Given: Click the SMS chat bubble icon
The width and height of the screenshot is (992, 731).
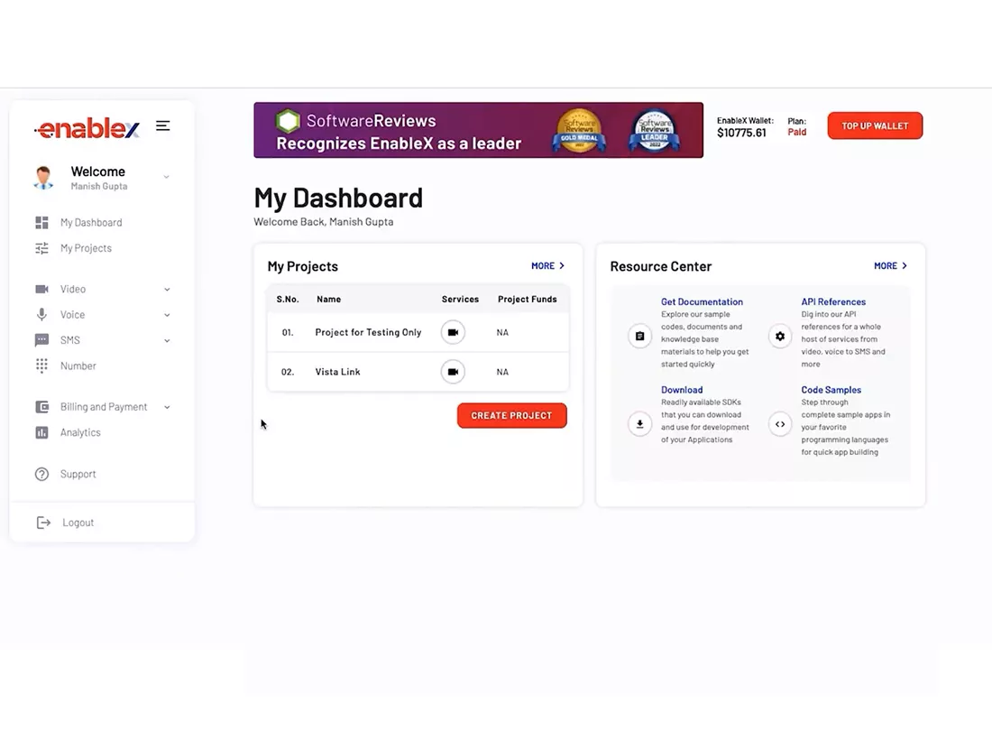Looking at the screenshot, I should (41, 340).
